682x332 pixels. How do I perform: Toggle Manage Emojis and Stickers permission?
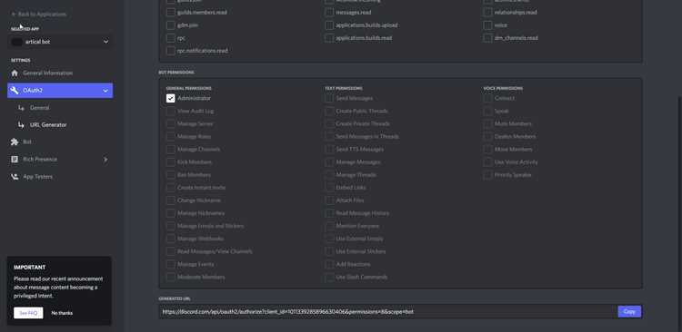171,226
